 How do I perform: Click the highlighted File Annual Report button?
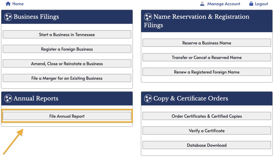(67, 116)
